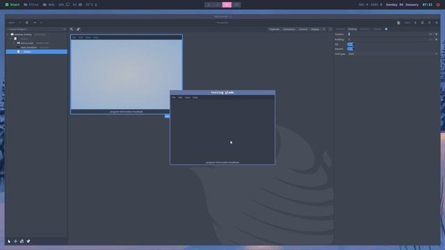Toggle the Fill switch
This screenshot has height=250, width=445.
[x=351, y=44]
